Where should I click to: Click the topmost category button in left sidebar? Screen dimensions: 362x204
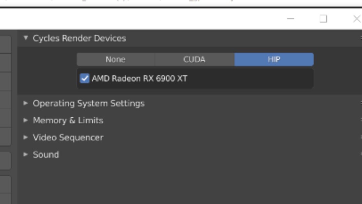pyautogui.click(x=5, y=44)
